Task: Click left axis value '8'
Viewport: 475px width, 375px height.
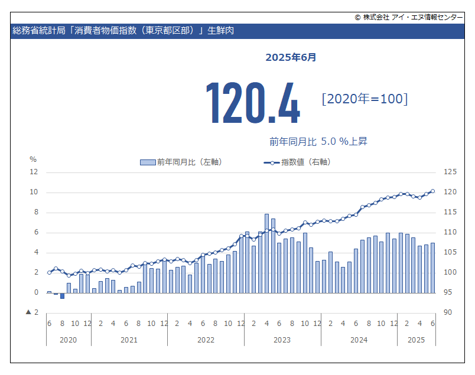Action: click(36, 212)
